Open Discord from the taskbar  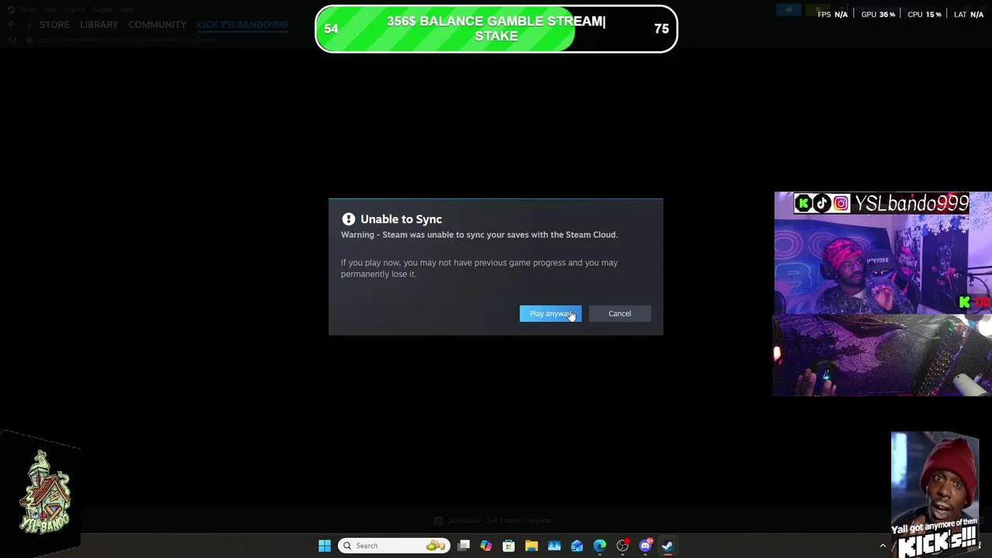645,546
